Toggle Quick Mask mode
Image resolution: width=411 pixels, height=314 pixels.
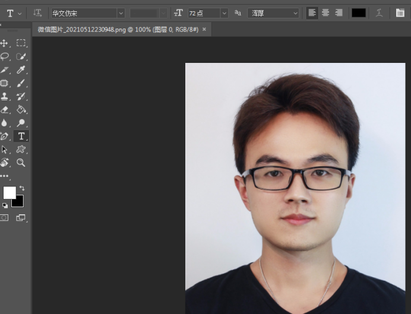click(4, 218)
